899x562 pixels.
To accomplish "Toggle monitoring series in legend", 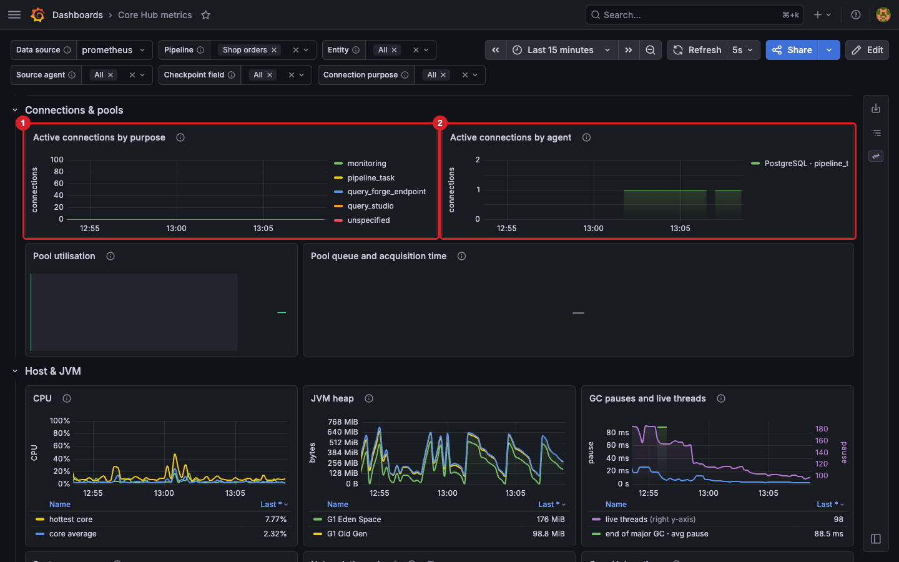I will coord(366,164).
